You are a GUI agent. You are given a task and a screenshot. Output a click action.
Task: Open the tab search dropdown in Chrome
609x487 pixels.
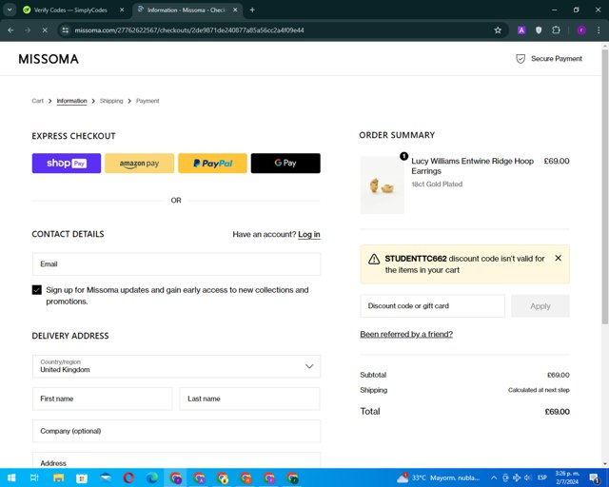[10, 10]
